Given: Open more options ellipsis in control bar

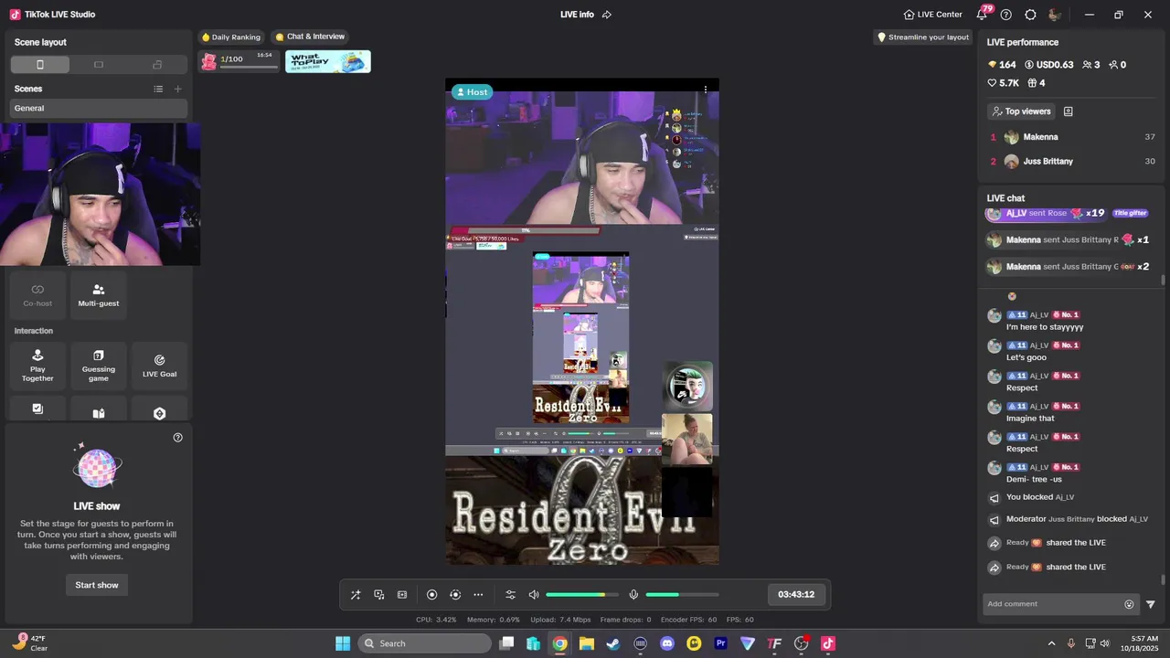Looking at the screenshot, I should (x=478, y=595).
